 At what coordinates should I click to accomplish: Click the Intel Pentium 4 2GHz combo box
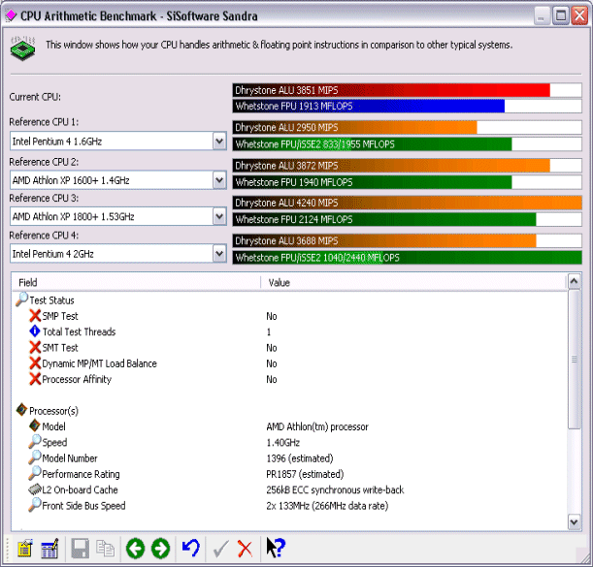click(x=118, y=254)
